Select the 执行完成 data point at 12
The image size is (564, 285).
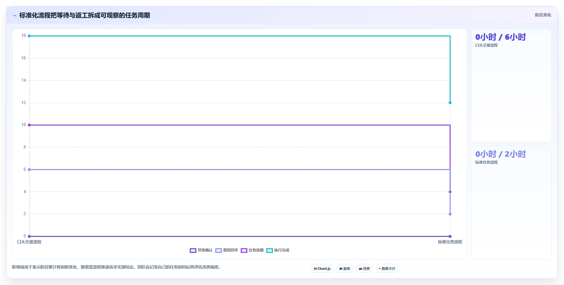(450, 103)
